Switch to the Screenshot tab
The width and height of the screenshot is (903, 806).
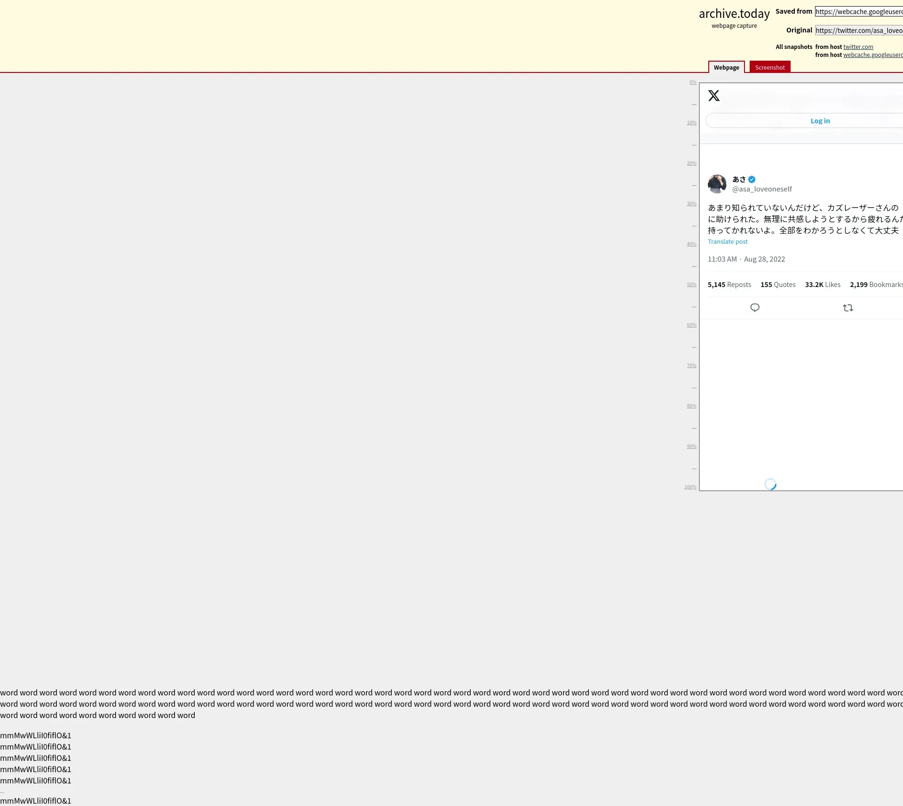(769, 67)
